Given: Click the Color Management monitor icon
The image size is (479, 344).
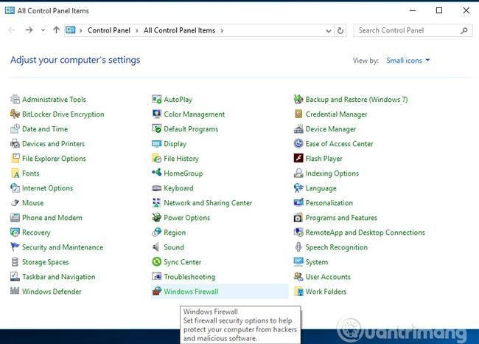Looking at the screenshot, I should tap(157, 114).
